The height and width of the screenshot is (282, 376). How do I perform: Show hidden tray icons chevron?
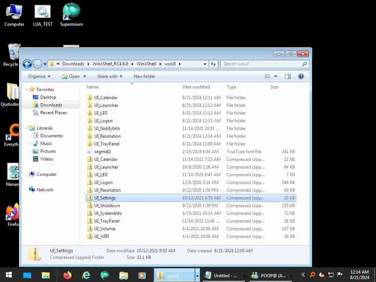[x=303, y=275]
